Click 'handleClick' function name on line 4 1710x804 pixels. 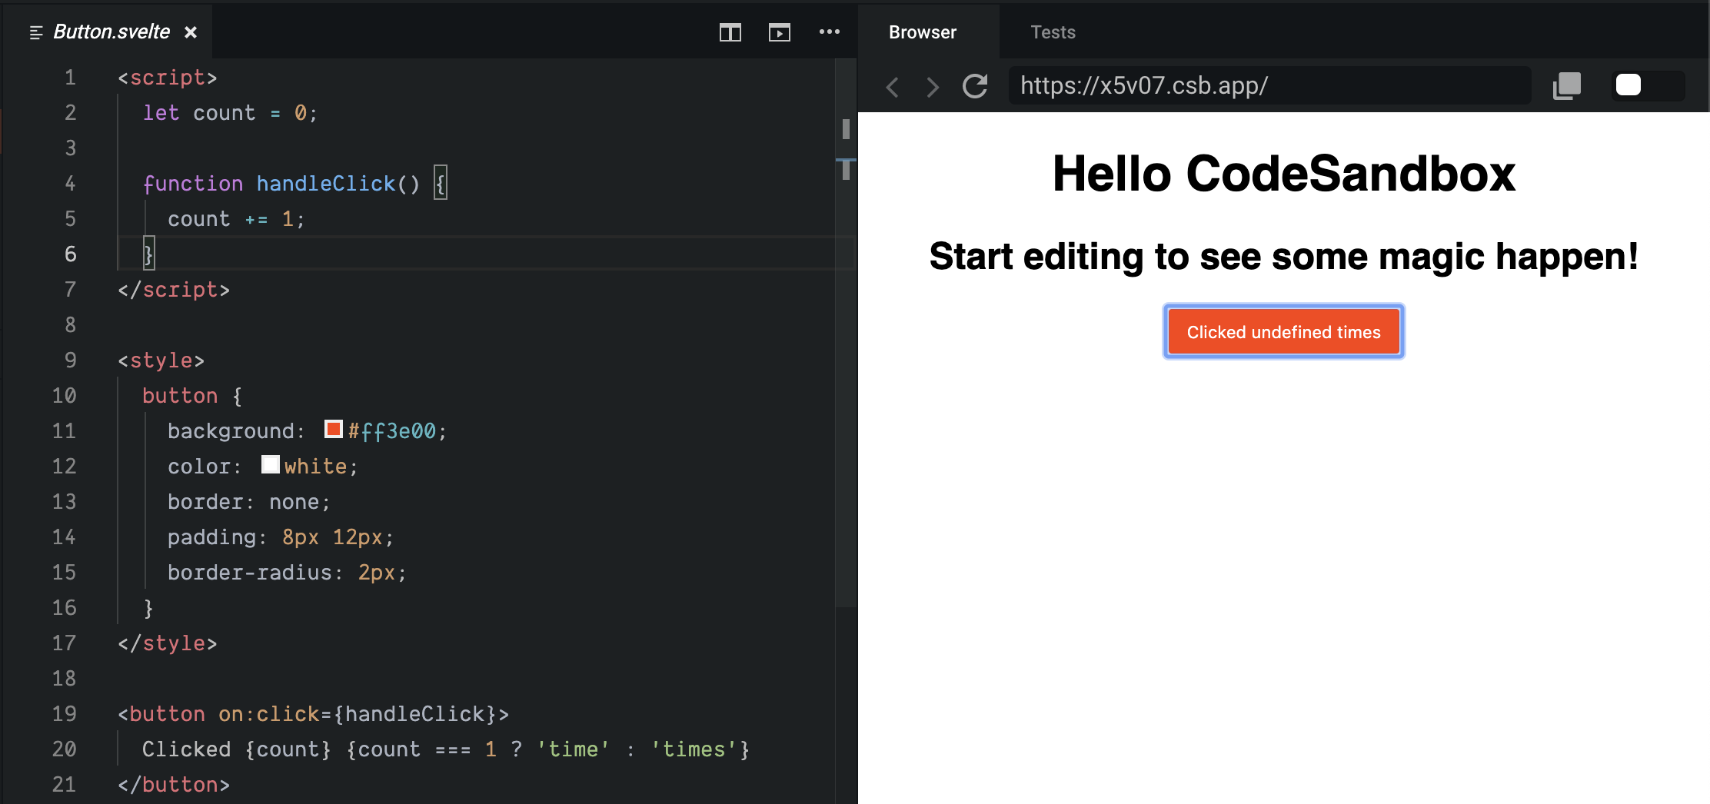pos(325,184)
